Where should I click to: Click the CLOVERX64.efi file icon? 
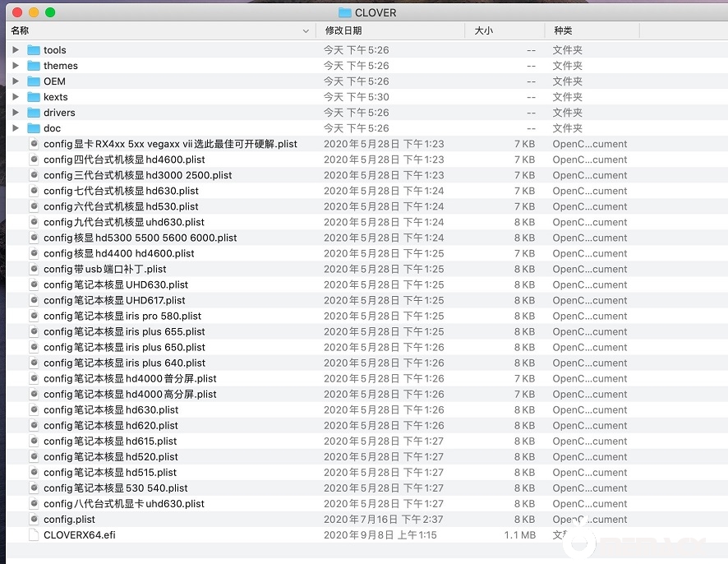point(34,535)
